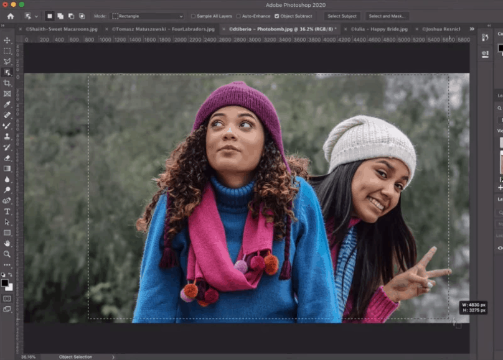The image size is (503, 360).
Task: Click the Select Subject button
Action: click(x=342, y=16)
